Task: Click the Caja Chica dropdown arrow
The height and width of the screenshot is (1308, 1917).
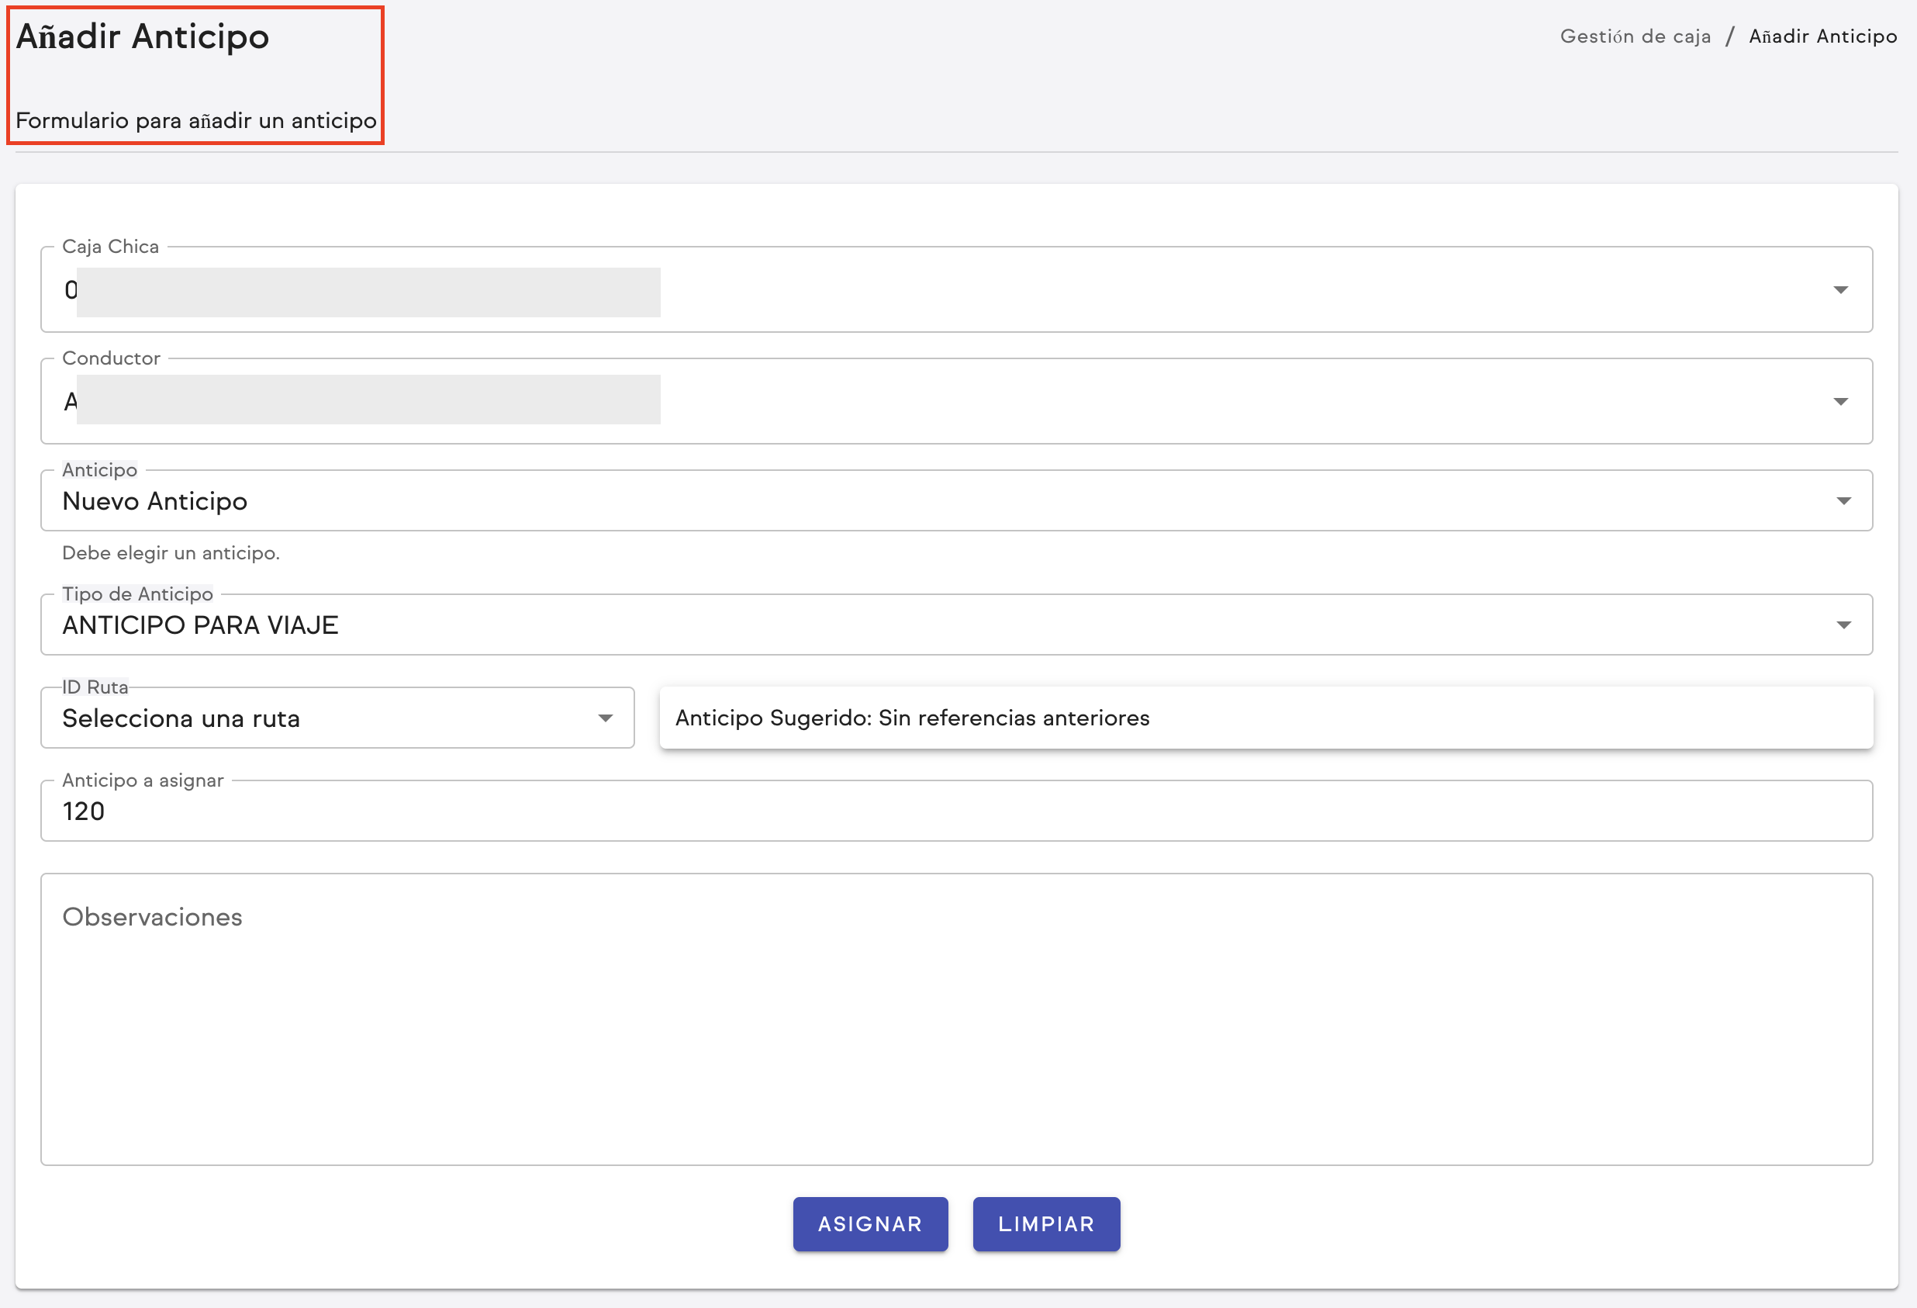Action: (x=1840, y=289)
